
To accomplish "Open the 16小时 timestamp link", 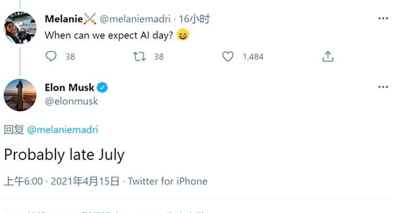I will coord(194,19).
